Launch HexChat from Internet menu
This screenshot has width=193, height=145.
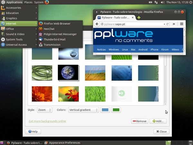pyautogui.click(x=60, y=29)
